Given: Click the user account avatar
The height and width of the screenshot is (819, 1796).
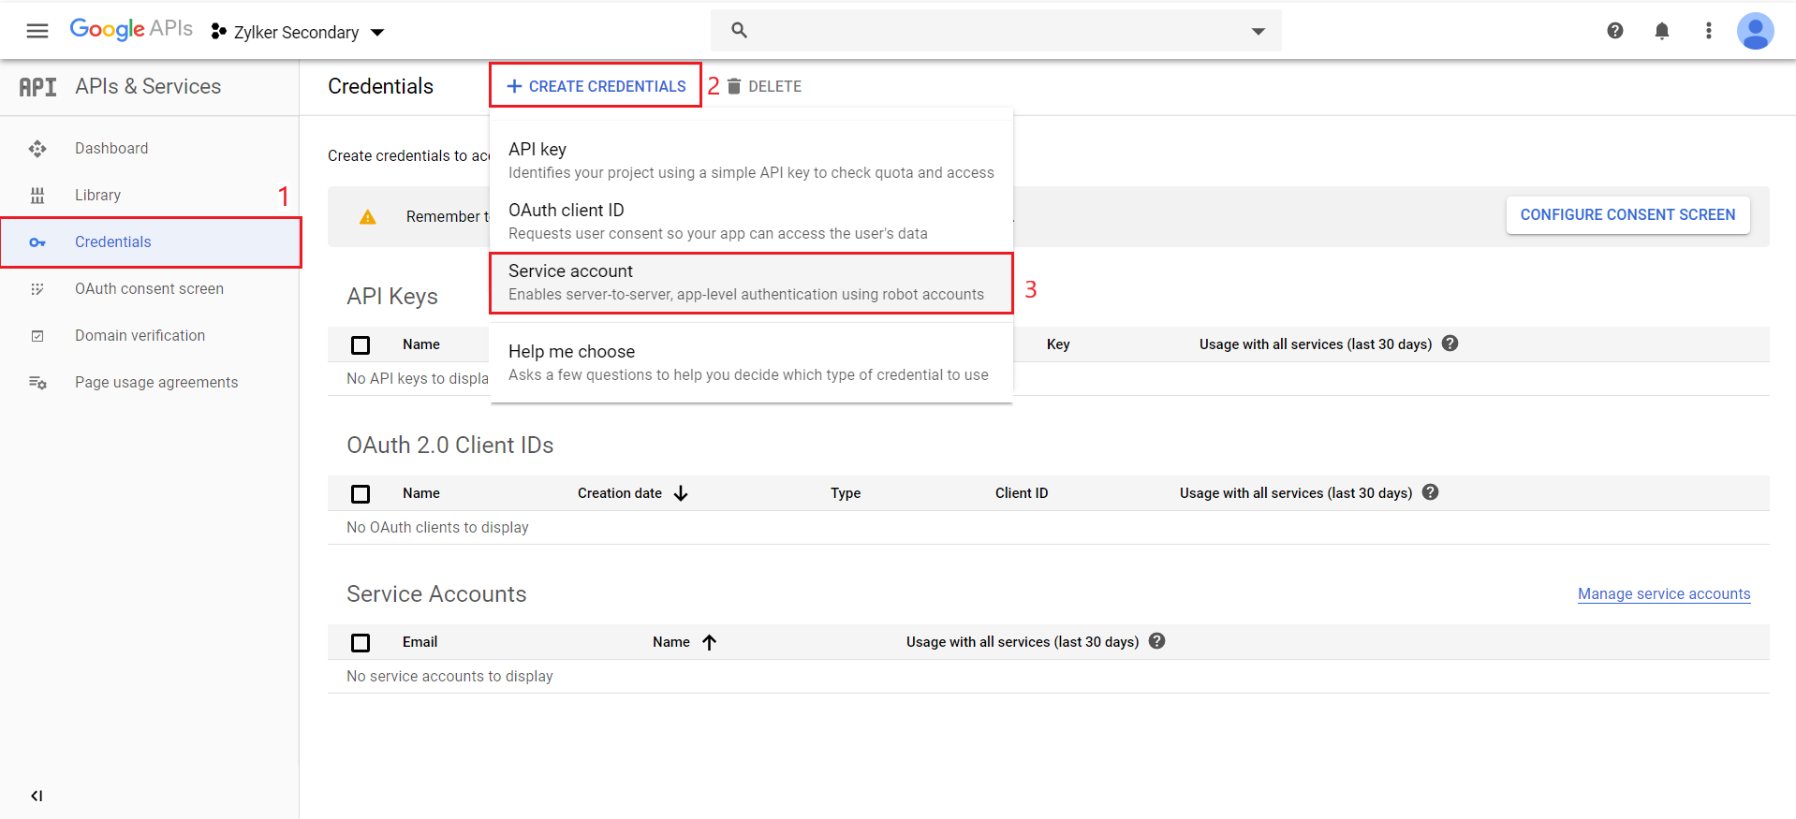Looking at the screenshot, I should pyautogui.click(x=1754, y=31).
